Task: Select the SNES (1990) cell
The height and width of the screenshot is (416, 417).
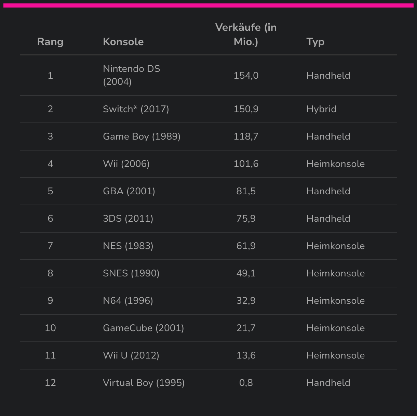Action: click(131, 273)
